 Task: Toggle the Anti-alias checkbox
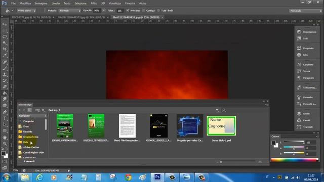128,10
